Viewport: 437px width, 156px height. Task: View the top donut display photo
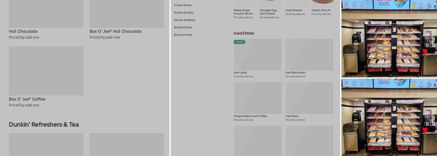point(389,39)
